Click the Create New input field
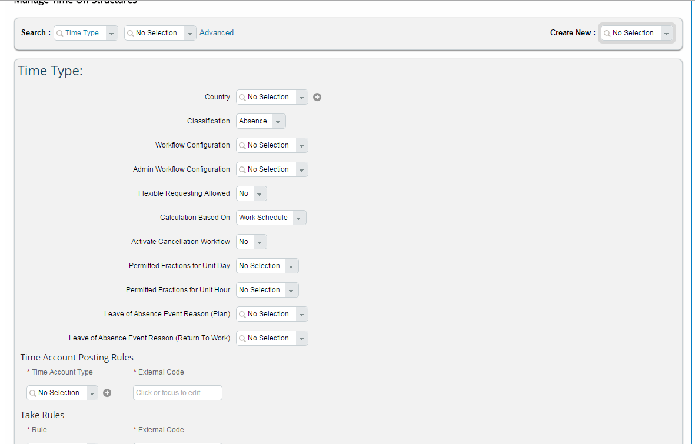 click(x=631, y=34)
